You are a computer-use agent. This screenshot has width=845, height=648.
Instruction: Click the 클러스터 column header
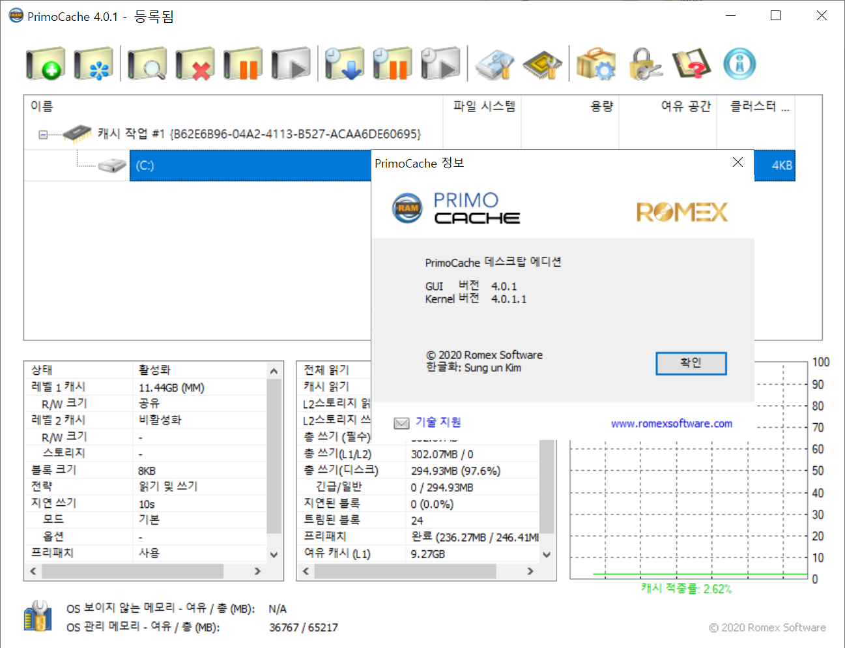(x=756, y=106)
